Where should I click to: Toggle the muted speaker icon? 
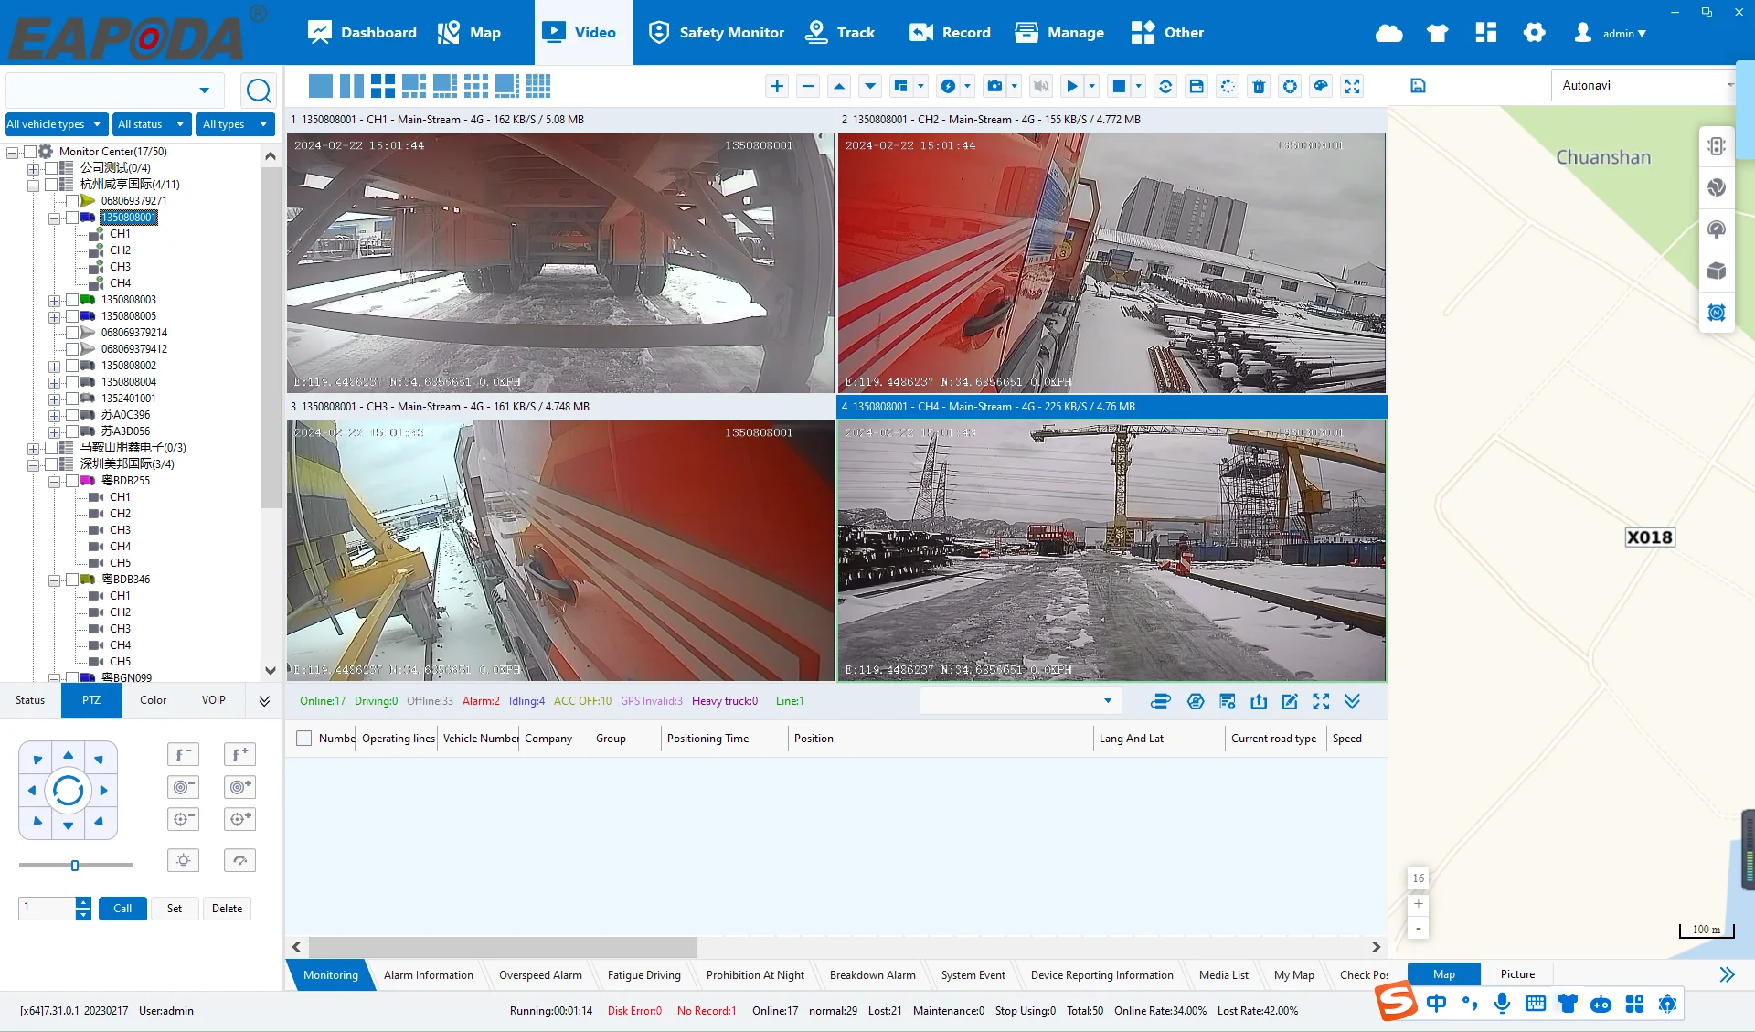click(1040, 86)
